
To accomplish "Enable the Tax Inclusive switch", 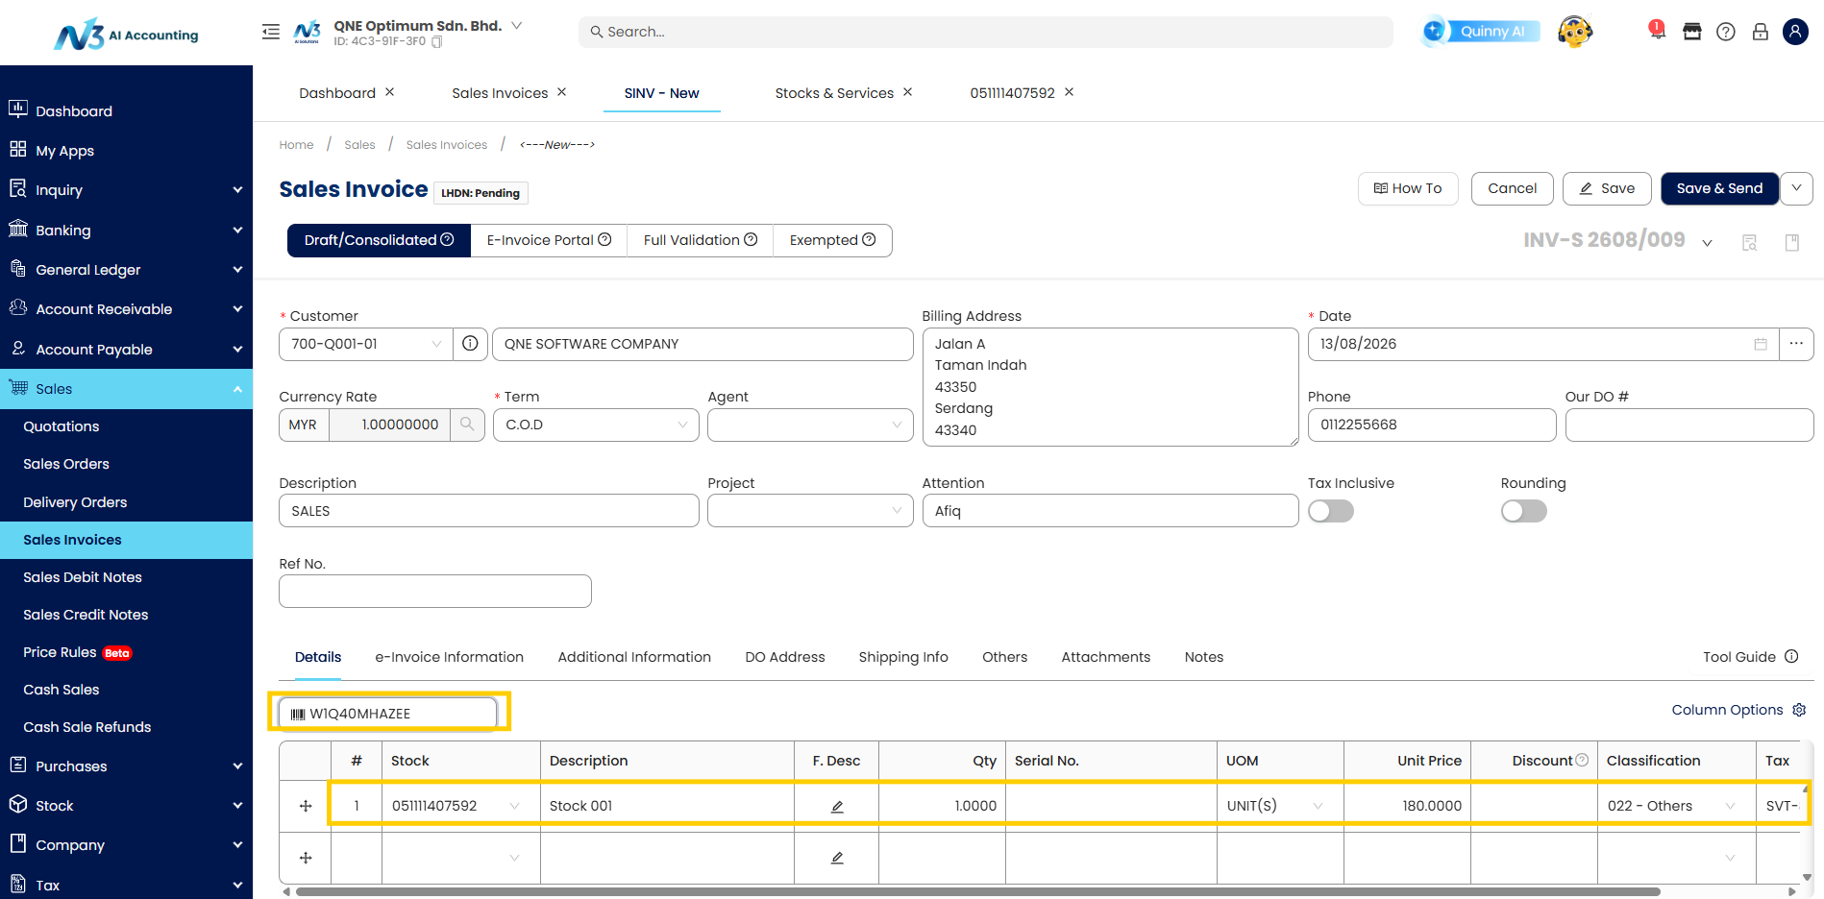I will pos(1331,511).
